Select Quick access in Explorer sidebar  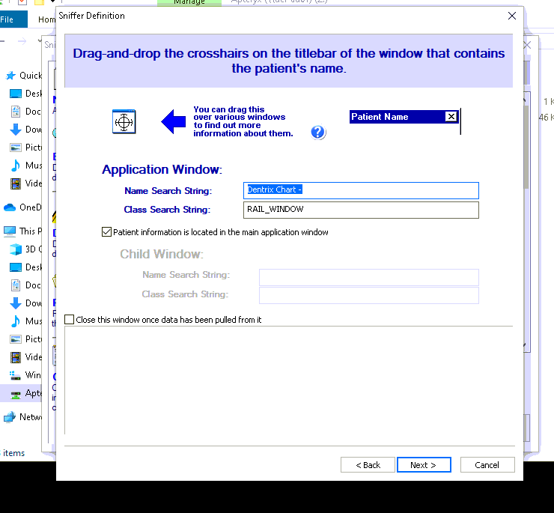24,76
